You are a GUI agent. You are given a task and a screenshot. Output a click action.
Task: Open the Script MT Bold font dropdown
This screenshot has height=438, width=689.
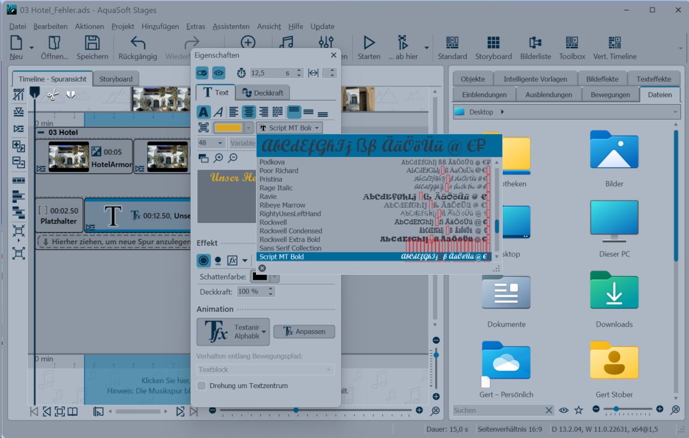pos(289,128)
